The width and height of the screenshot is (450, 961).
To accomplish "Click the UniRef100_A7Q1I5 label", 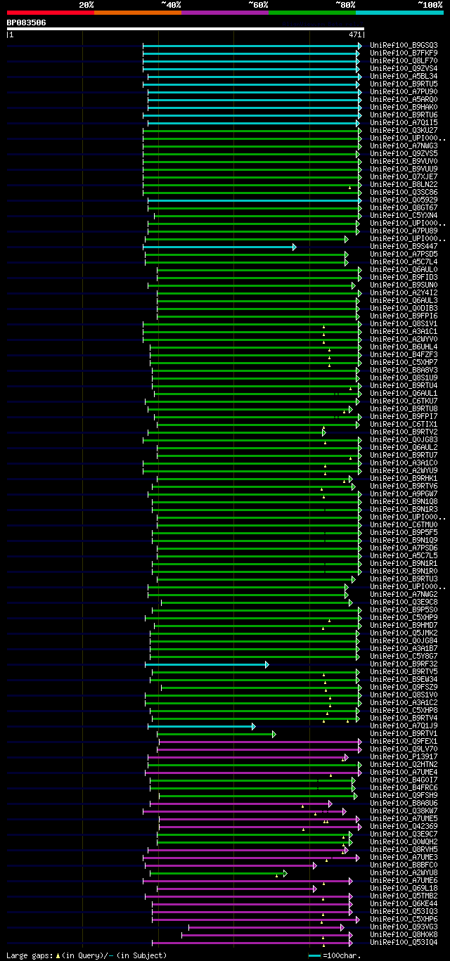I will [x=404, y=123].
